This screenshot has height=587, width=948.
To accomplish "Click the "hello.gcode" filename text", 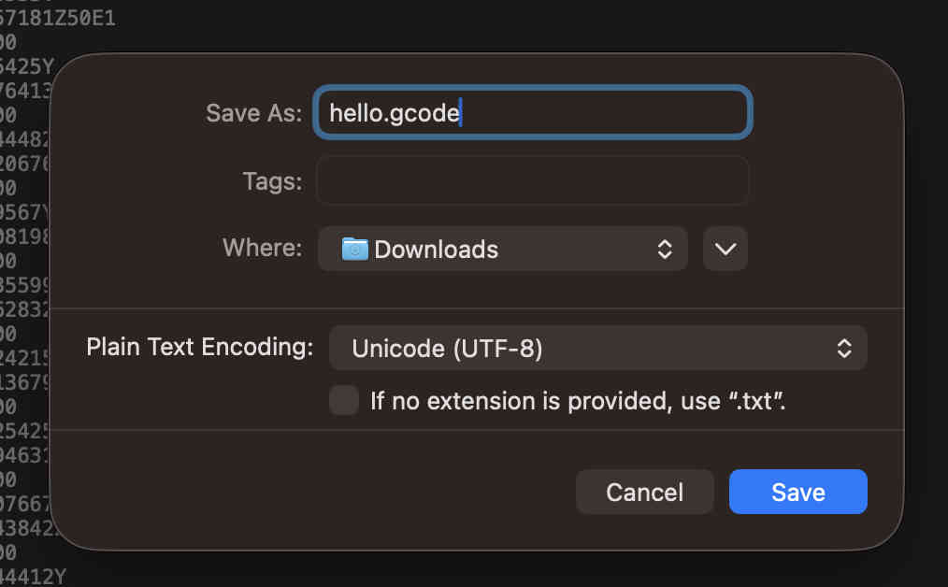I will click(394, 113).
